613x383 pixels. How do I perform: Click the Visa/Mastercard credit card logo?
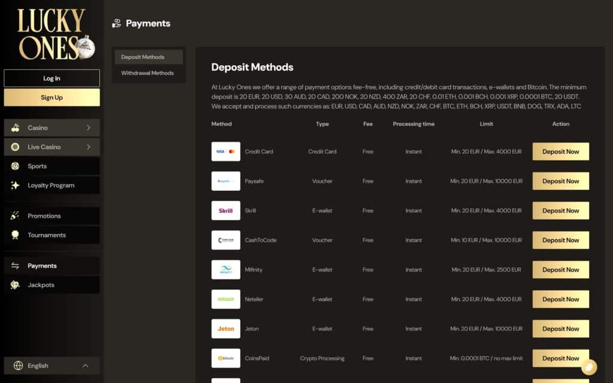coord(226,151)
